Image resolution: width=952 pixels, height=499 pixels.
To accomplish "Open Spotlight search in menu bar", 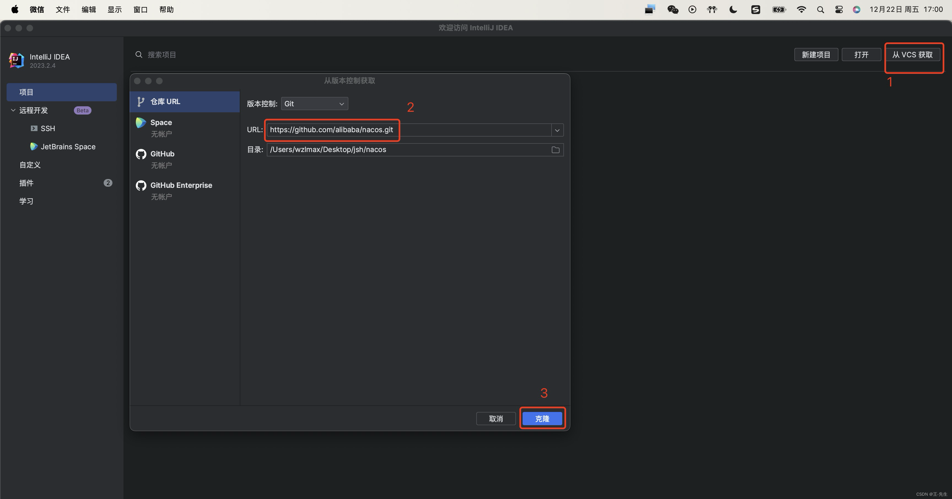I will click(821, 10).
